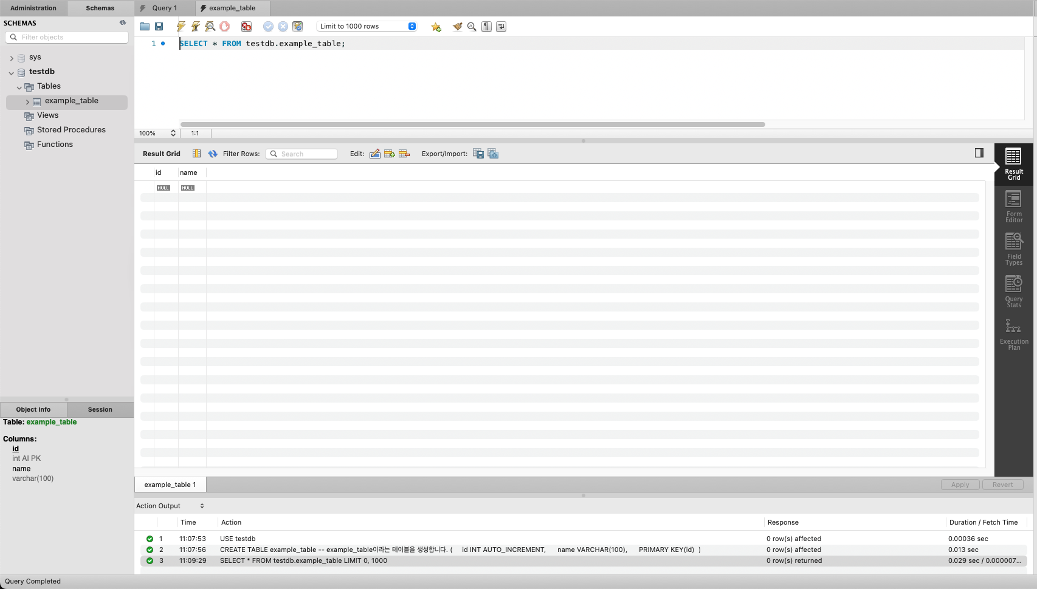Toggle the auto-commit mode icon
The image size is (1037, 589).
(x=297, y=27)
